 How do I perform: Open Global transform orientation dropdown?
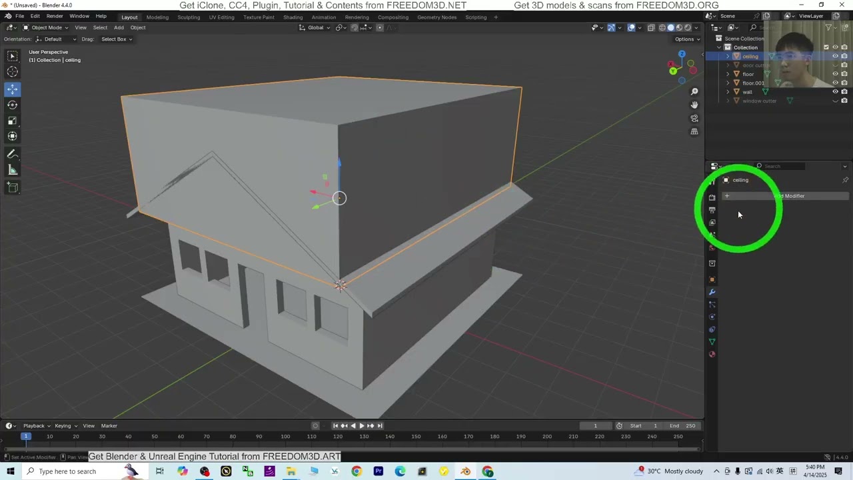pos(315,27)
